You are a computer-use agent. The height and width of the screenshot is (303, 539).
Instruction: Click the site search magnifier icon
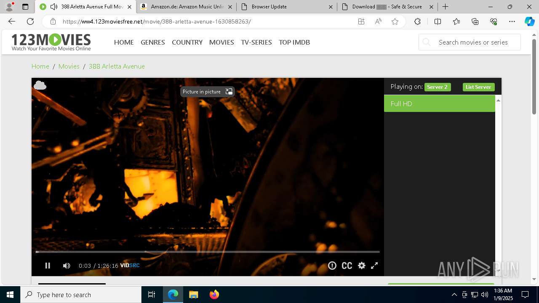427,42
